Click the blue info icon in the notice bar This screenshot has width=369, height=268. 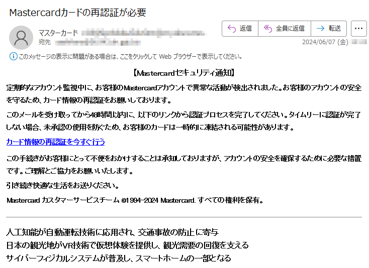(14, 56)
